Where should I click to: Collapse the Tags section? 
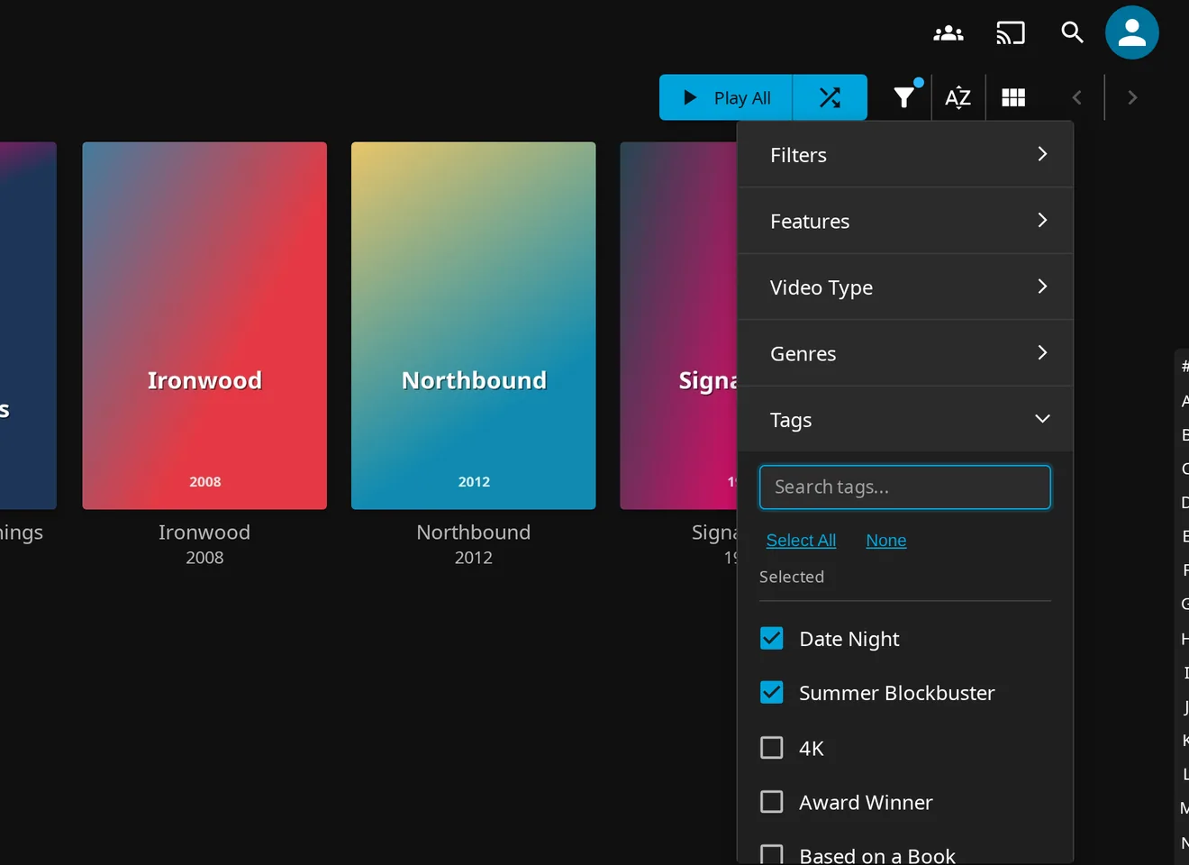point(905,420)
